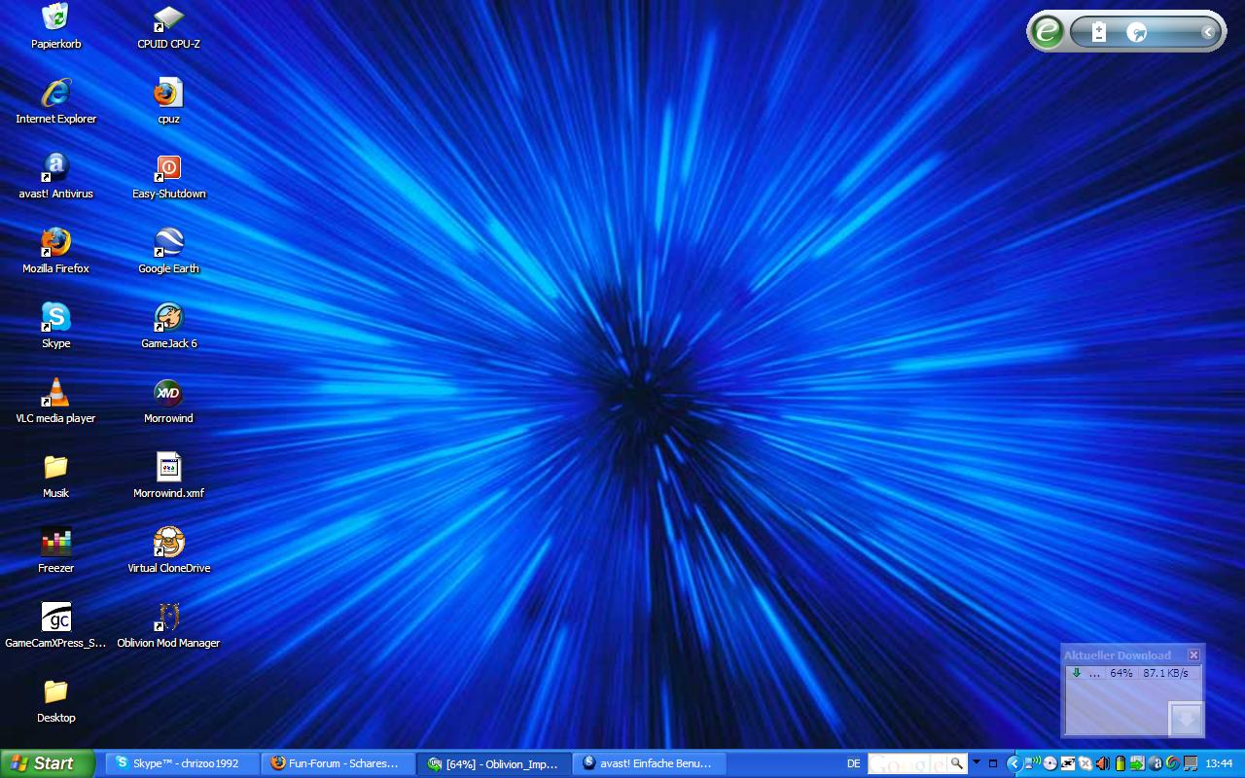Screen dimensions: 1245x778
Task: Expand hidden system tray icons with the arrow
Action: coord(1014,763)
